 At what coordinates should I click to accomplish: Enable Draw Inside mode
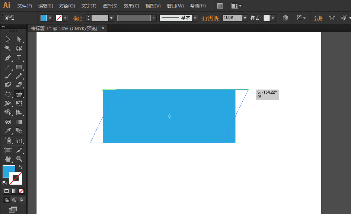pyautogui.click(x=21, y=200)
